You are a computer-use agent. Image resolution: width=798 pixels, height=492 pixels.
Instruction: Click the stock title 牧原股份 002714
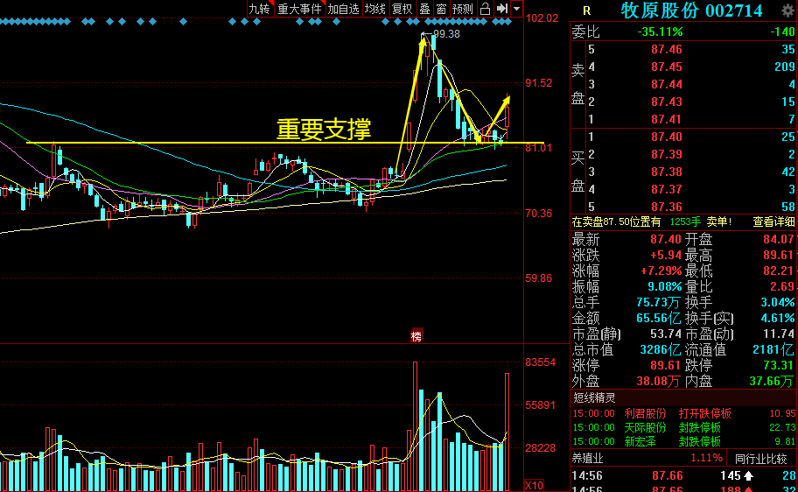click(691, 11)
